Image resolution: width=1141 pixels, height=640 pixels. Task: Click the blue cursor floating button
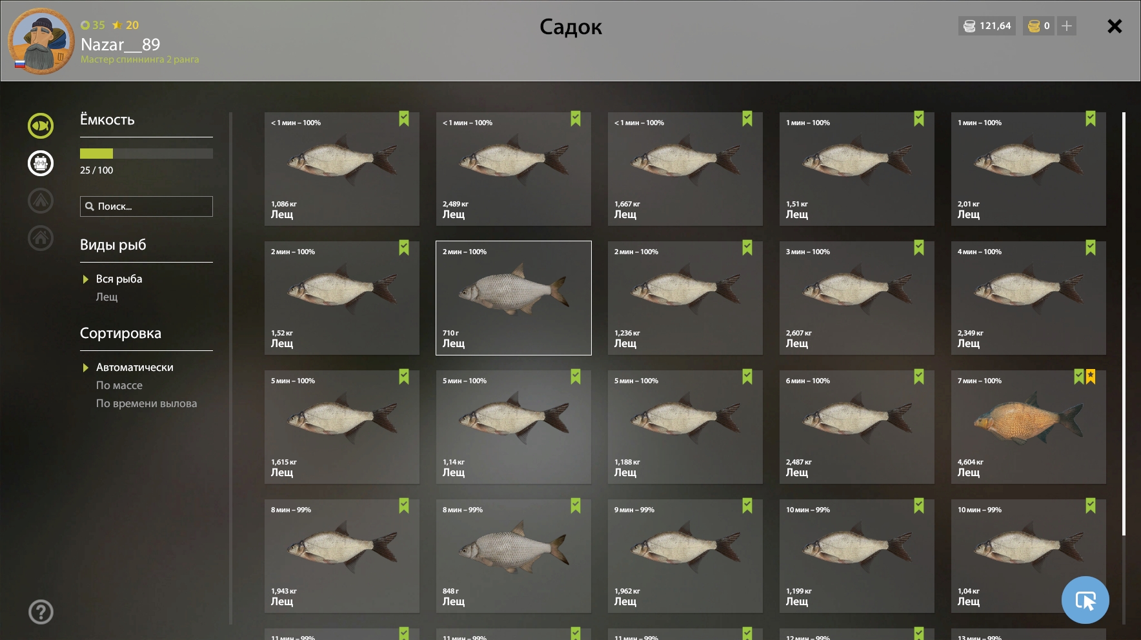(x=1085, y=600)
